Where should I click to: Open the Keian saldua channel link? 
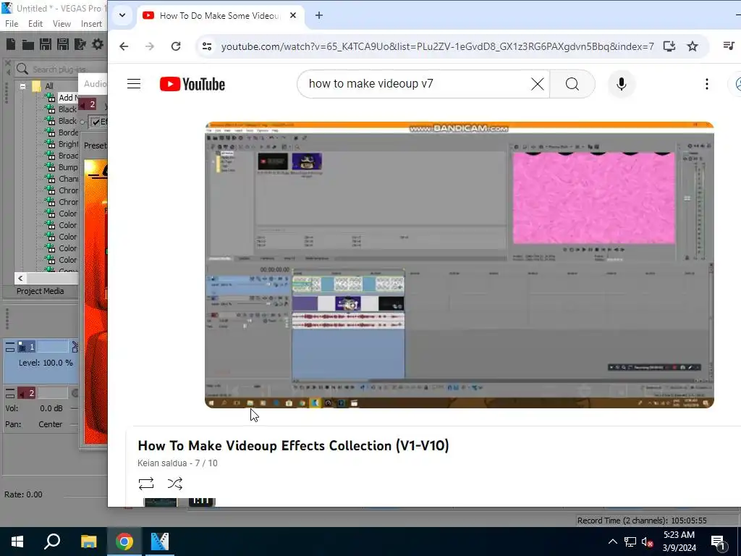(162, 463)
